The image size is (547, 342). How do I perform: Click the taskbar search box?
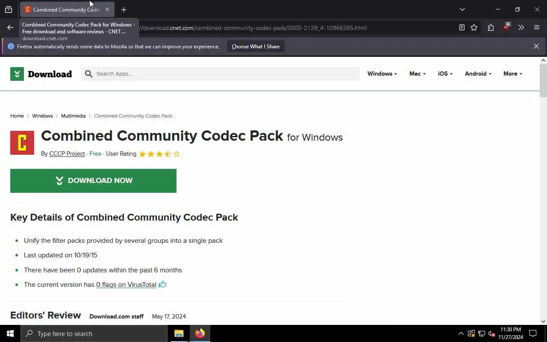(x=94, y=333)
